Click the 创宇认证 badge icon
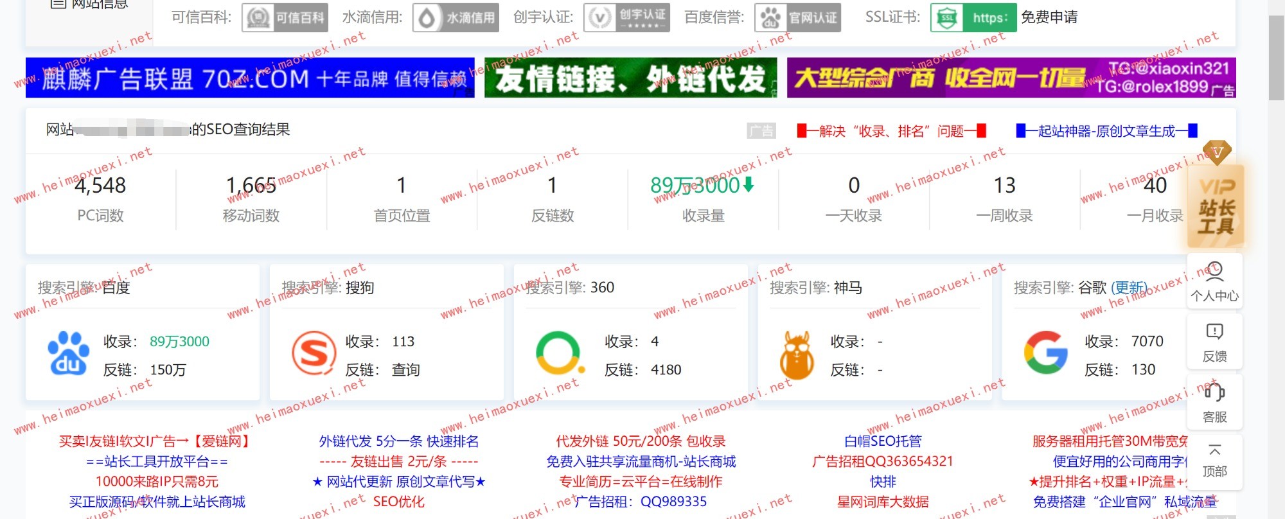 click(x=626, y=17)
